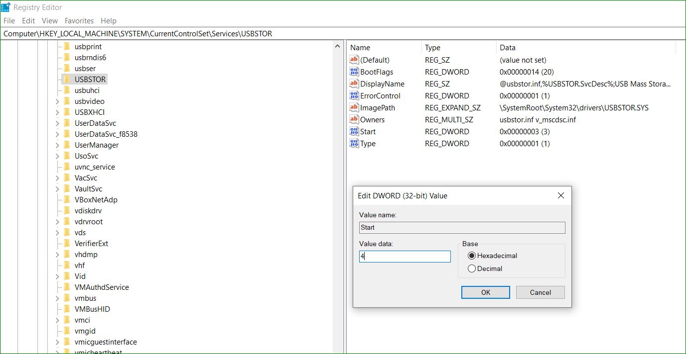Open the View menu
The width and height of the screenshot is (686, 354).
coord(49,20)
